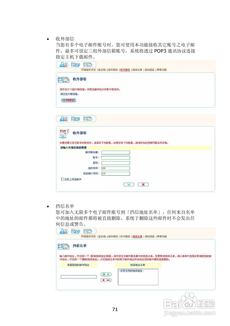
Task: Click the 希望阻挡的邮件地址 input box
Action: 79,277
